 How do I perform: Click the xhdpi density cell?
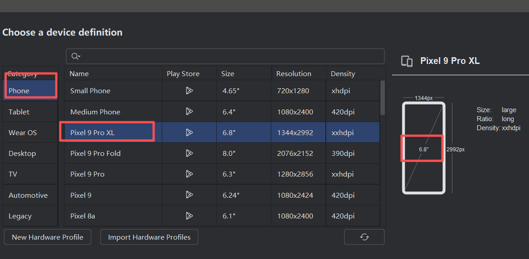(x=353, y=91)
